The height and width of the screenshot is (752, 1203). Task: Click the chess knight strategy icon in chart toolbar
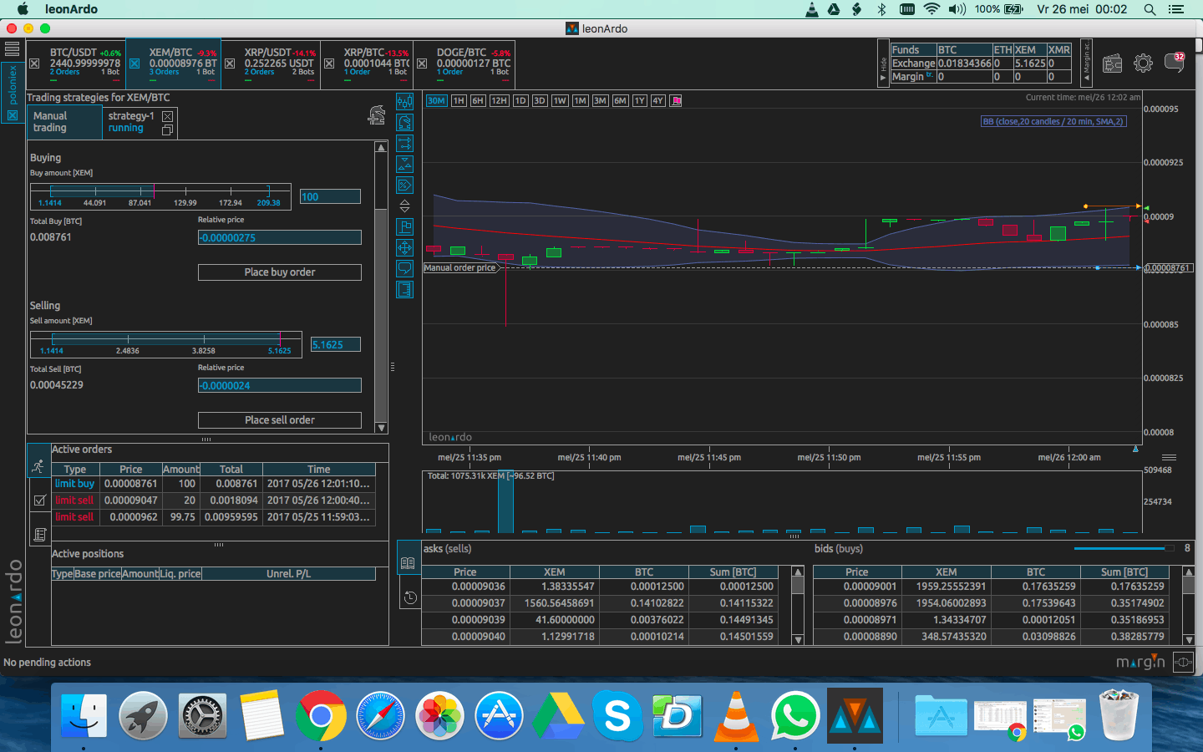coord(405,123)
